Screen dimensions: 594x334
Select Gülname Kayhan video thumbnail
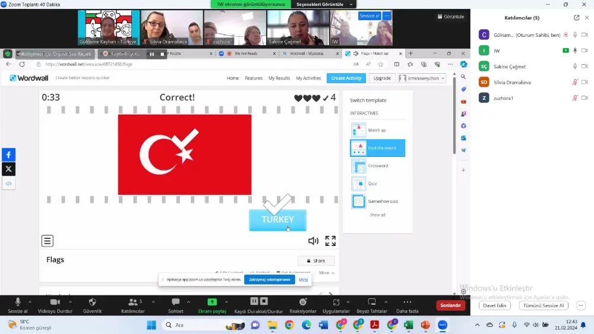click(x=109, y=28)
